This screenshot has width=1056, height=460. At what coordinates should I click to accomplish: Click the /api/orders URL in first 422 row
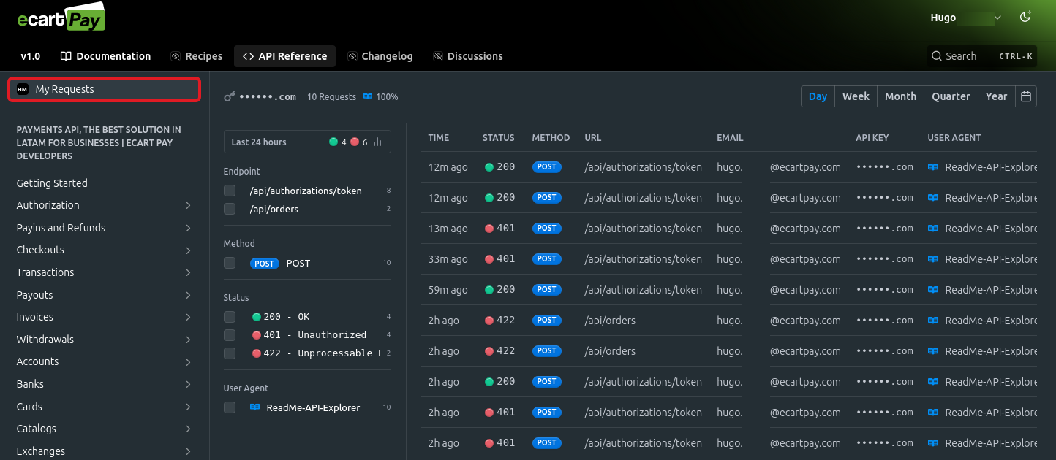click(x=610, y=321)
